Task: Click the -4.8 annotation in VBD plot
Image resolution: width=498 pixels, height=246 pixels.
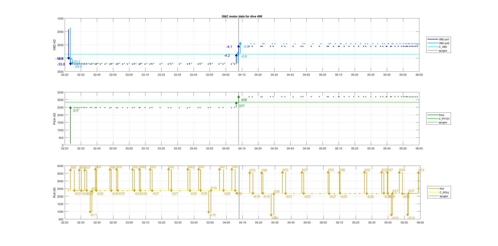Action: (244, 56)
